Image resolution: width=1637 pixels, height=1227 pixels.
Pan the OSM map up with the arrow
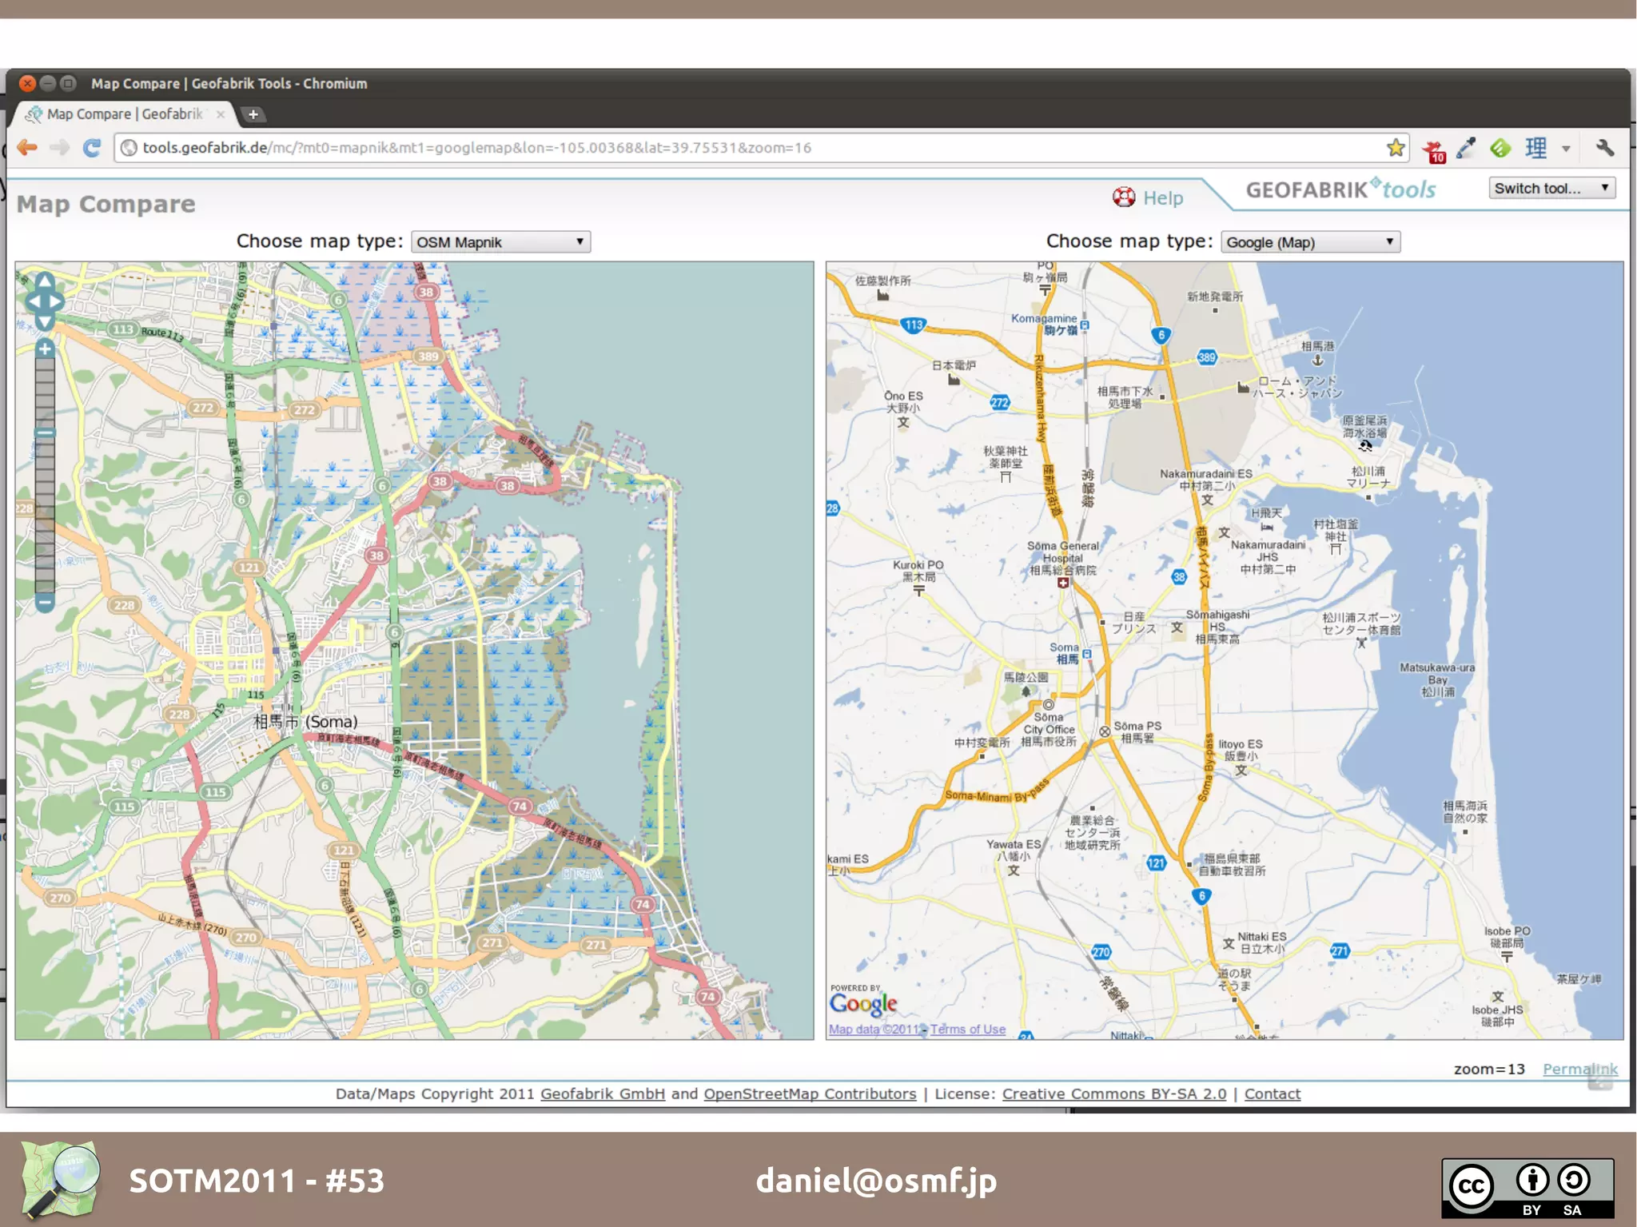pos(45,281)
